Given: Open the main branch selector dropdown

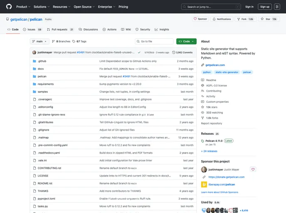Looking at the screenshot, I should [x=39, y=42].
